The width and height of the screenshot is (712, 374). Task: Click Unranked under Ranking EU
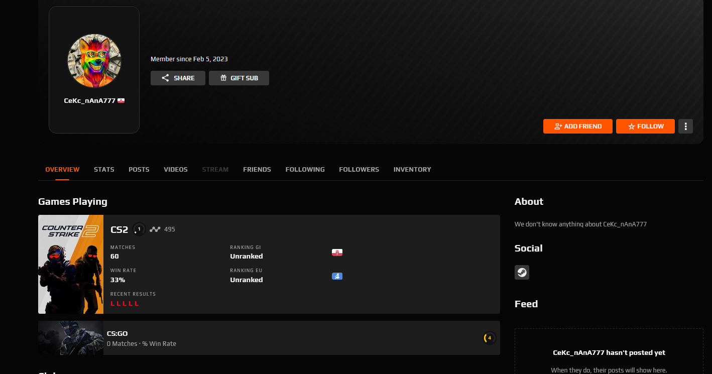pos(247,280)
